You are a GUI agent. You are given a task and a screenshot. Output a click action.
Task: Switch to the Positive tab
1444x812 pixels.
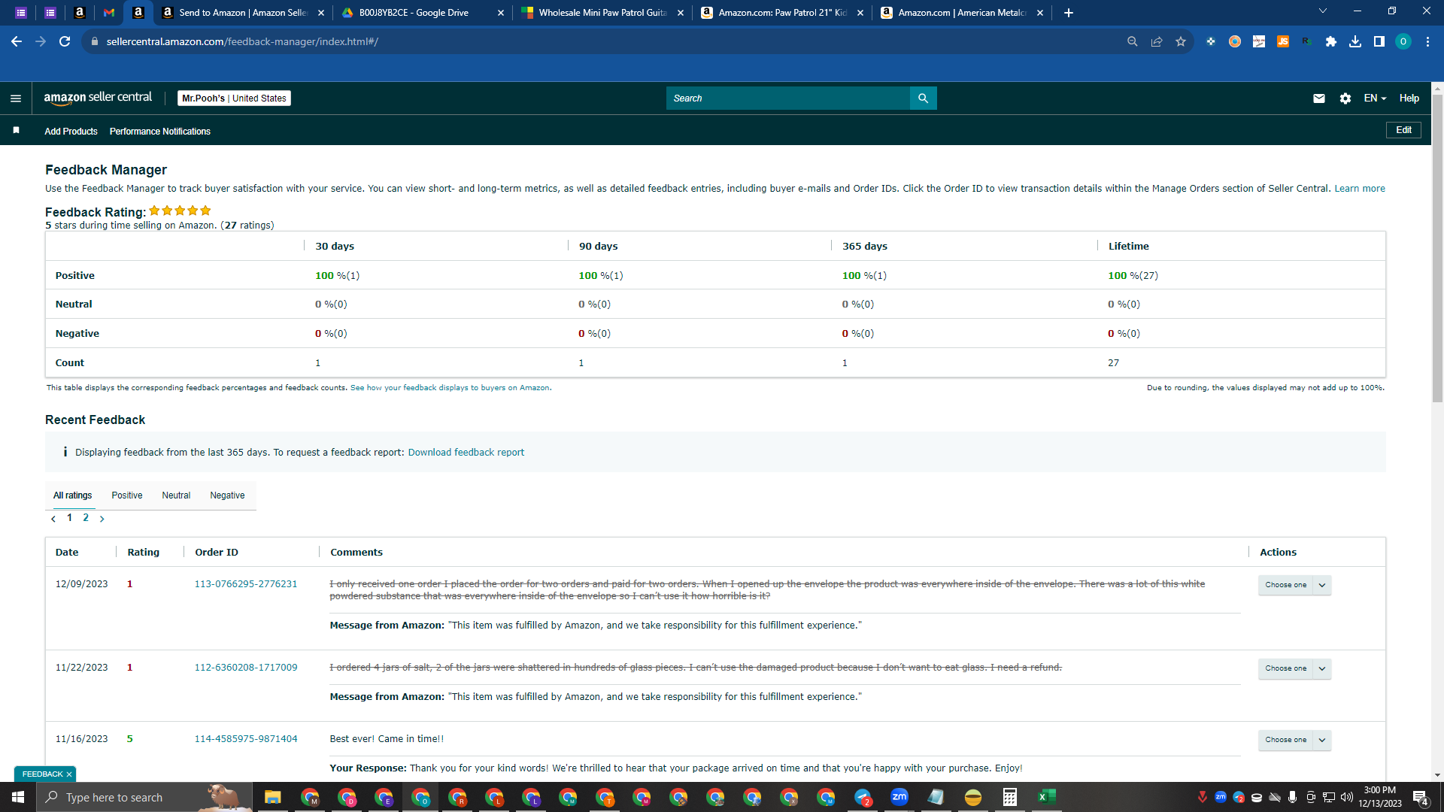pos(127,495)
